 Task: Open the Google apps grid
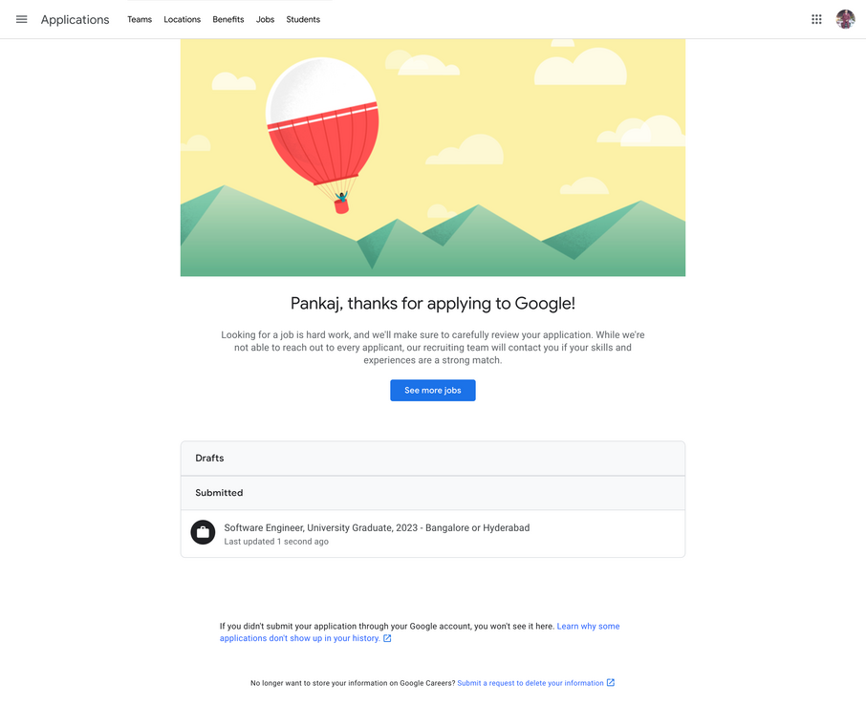tap(816, 19)
